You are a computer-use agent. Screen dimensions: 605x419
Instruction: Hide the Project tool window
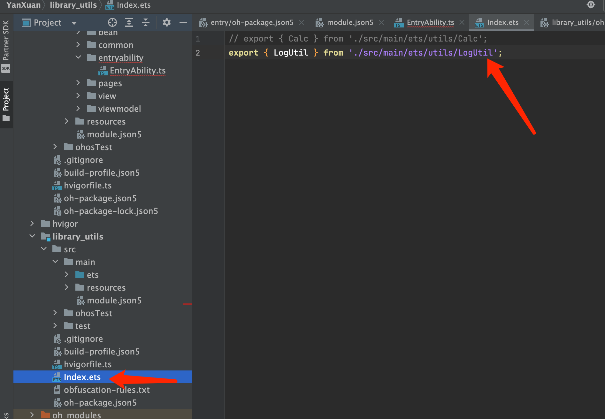(x=183, y=22)
